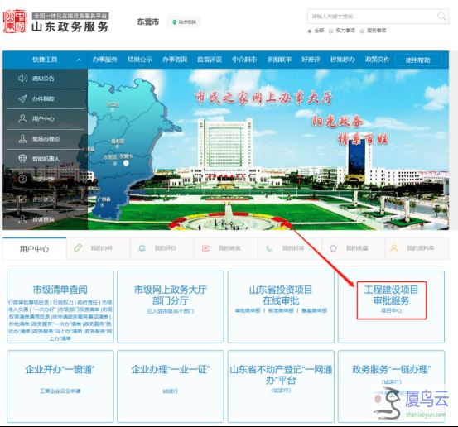Select the 权力事项 radio button
458x427 pixels.
click(331, 31)
